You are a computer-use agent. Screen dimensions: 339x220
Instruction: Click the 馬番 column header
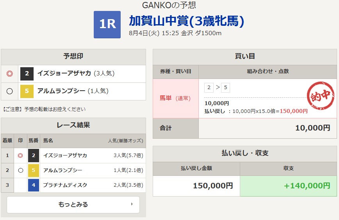[34, 141]
